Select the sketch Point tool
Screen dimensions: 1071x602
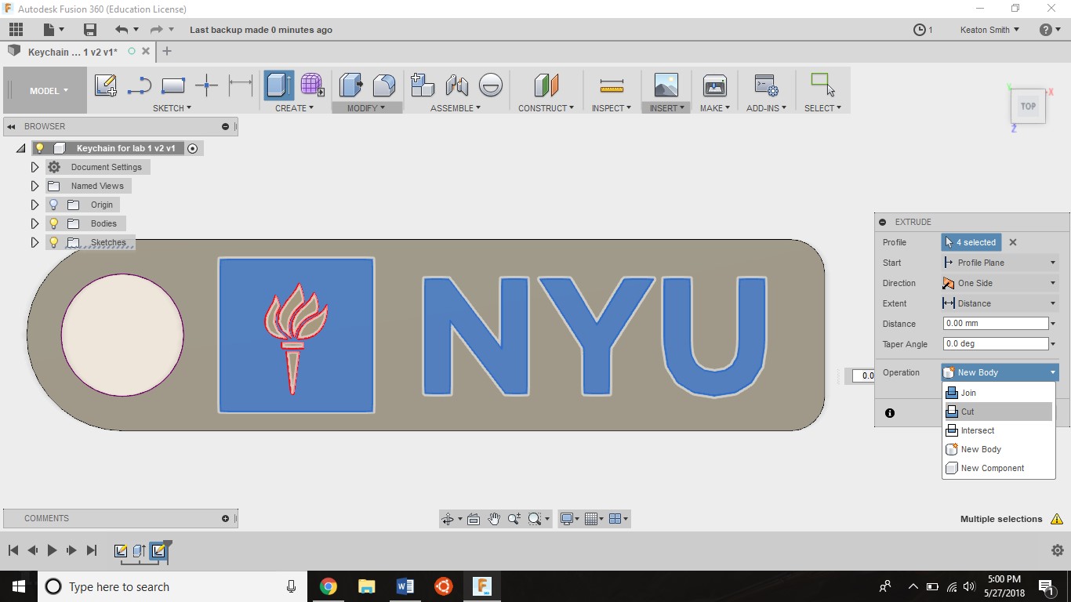tap(206, 85)
